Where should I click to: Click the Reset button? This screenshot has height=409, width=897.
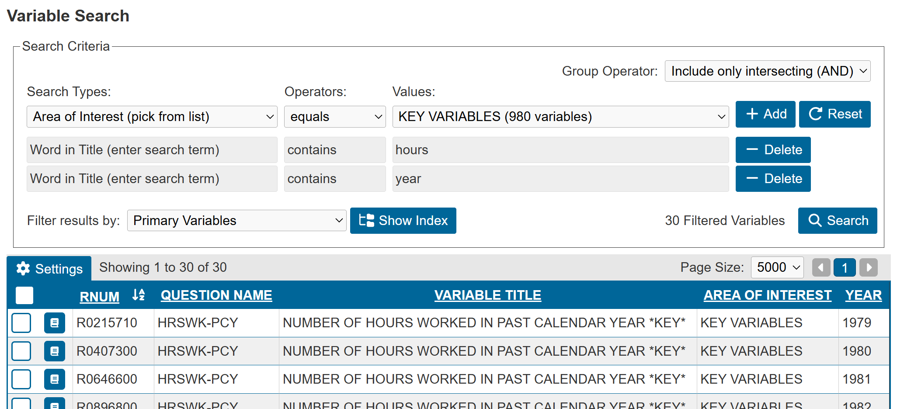[x=835, y=114]
